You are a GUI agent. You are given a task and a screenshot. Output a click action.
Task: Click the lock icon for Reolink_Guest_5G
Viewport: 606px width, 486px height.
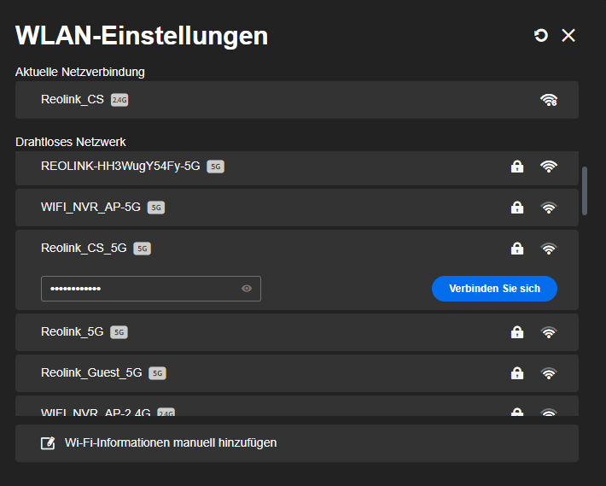[517, 373]
